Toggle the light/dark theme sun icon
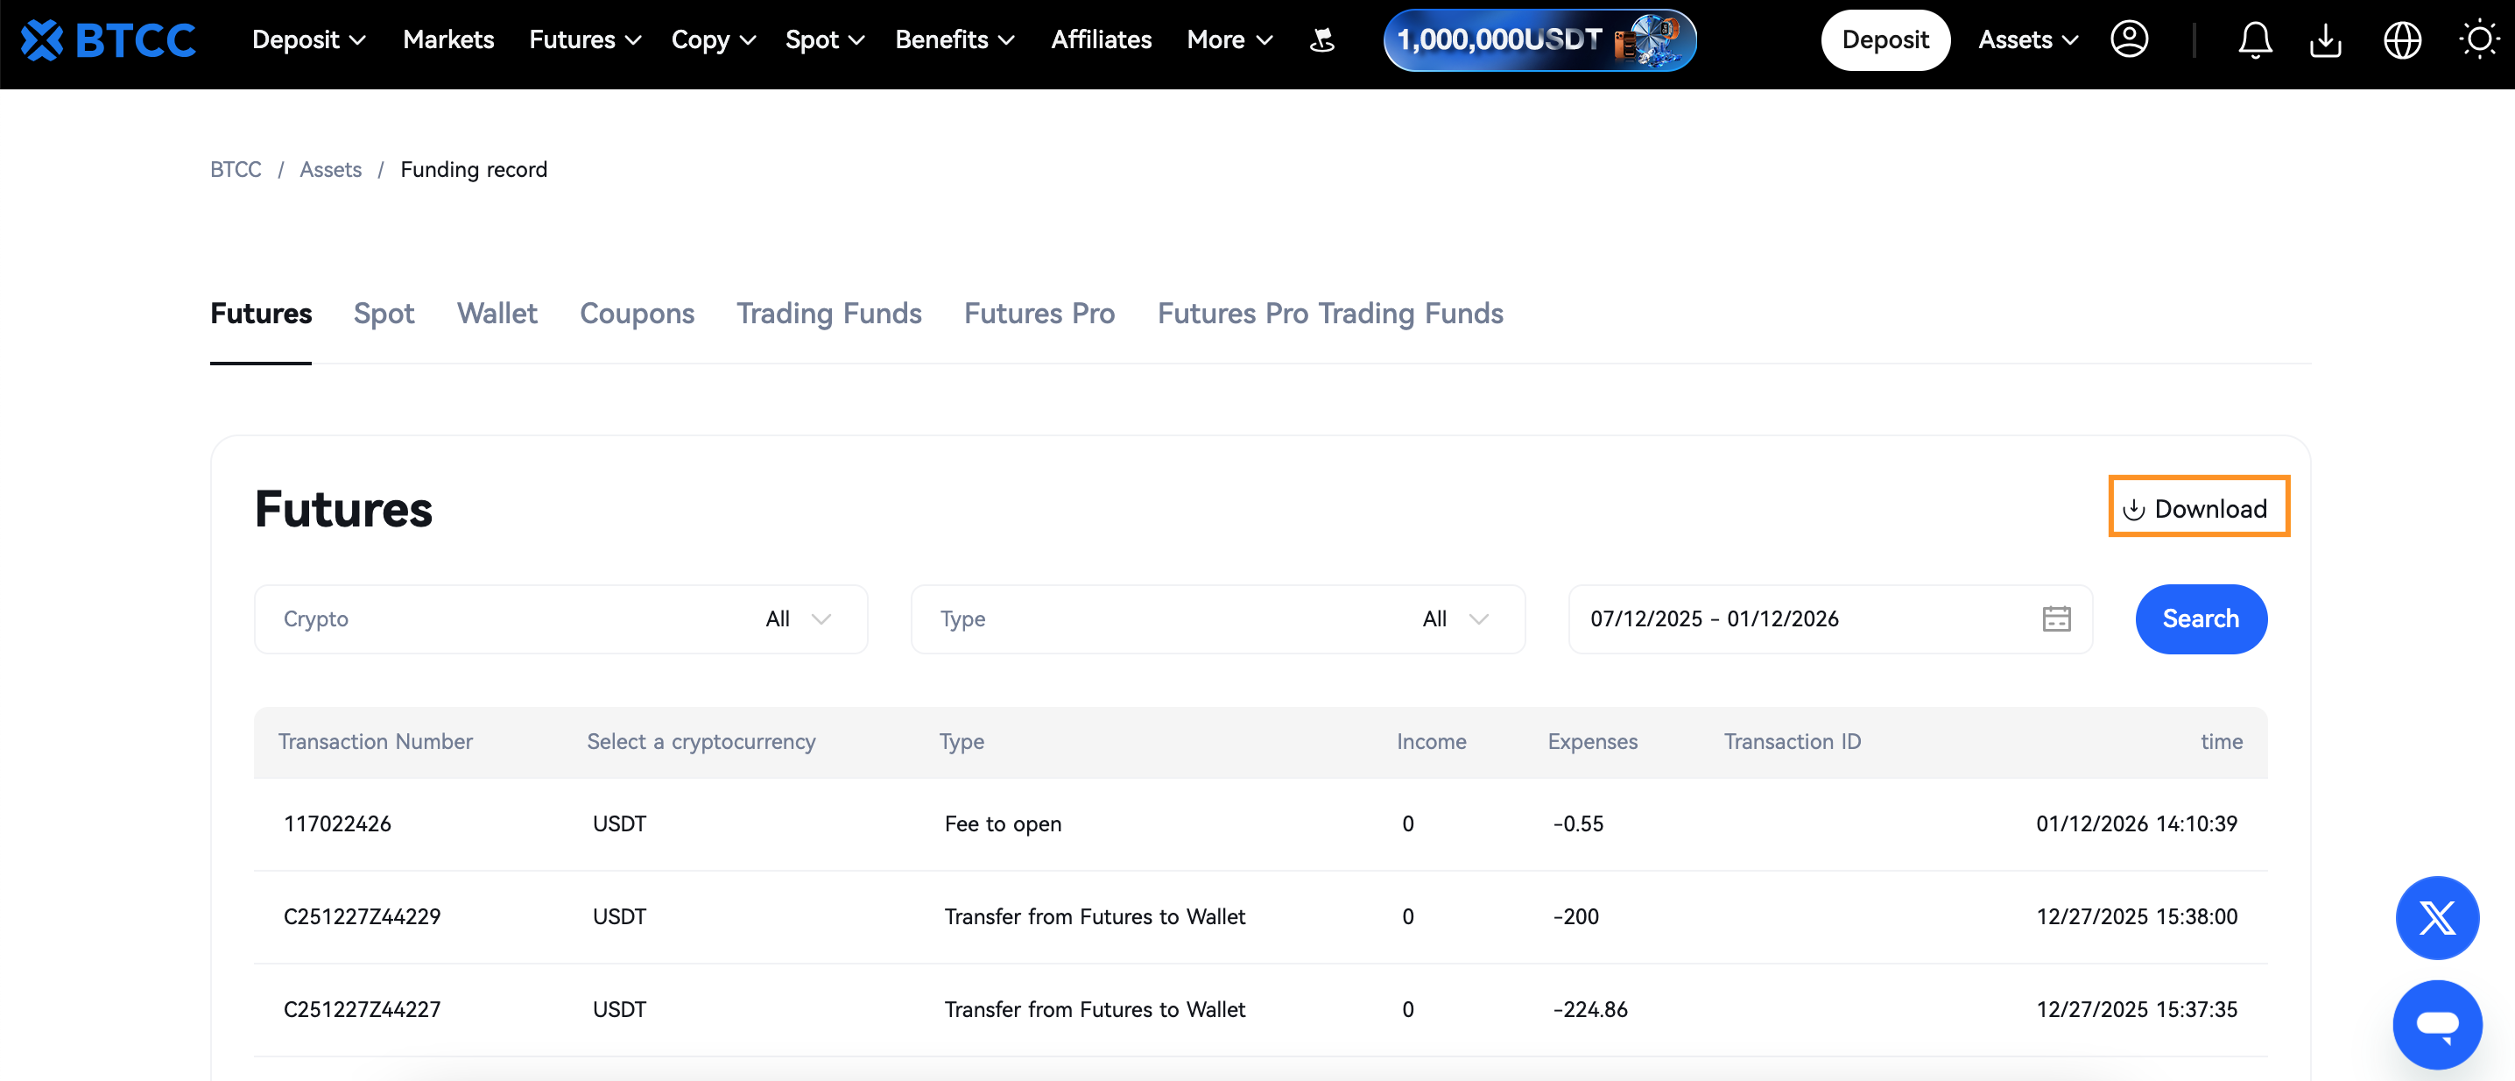Screen dimensions: 2515x1081 click(2478, 40)
